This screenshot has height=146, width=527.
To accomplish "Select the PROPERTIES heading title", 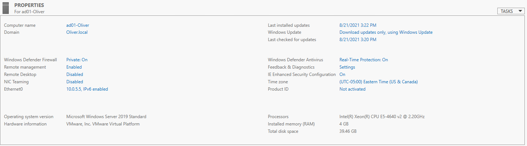I will 29,5.
